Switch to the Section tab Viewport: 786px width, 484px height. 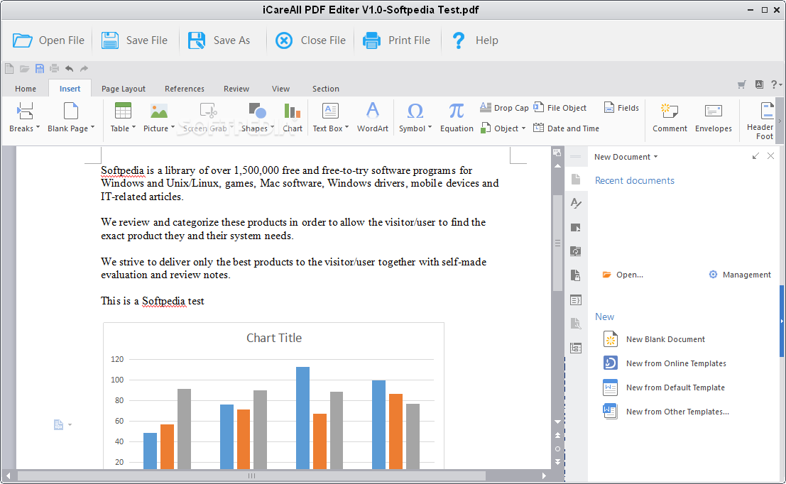(x=326, y=89)
